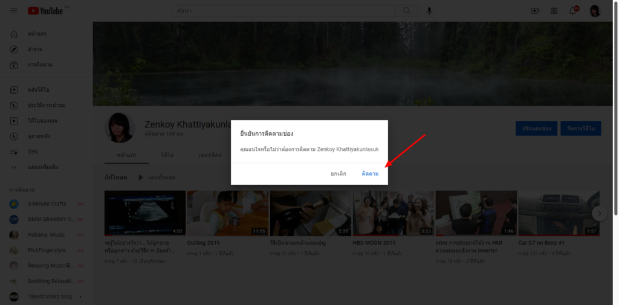Click จัดการวิดีโอ manage videos button
This screenshot has width=619, height=305.
(x=581, y=129)
